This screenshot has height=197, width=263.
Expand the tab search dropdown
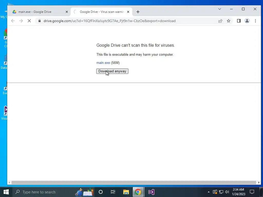pos(219,9)
